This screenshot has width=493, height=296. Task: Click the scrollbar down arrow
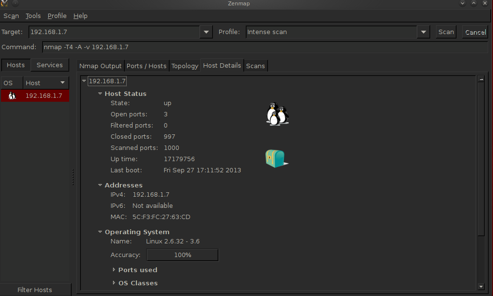(481, 286)
